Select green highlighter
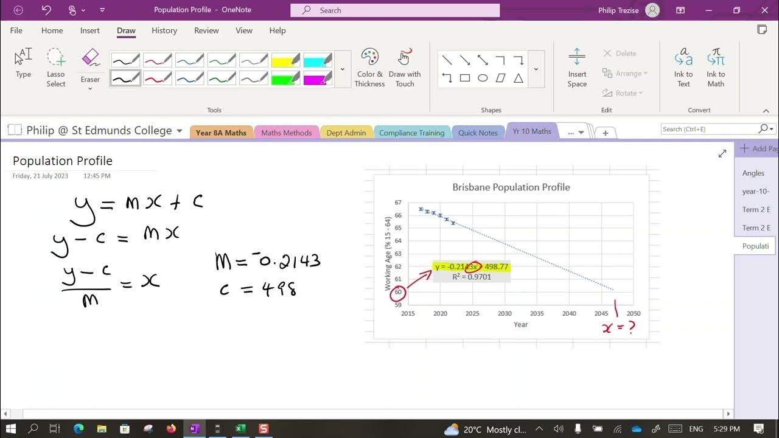The height and width of the screenshot is (438, 779). tap(286, 78)
